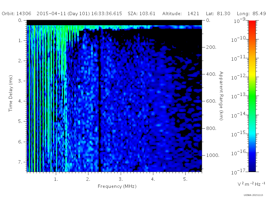The height and width of the screenshot is (202, 269).
Task: Click the Altitude: 1421 header text
Action: click(181, 13)
